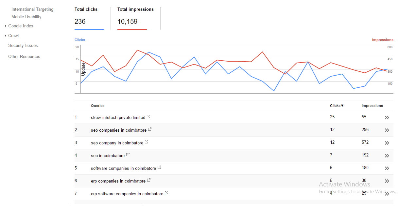Click double-chevron arrow on skew infotech row
The height and width of the screenshot is (206, 399).
coord(387,118)
